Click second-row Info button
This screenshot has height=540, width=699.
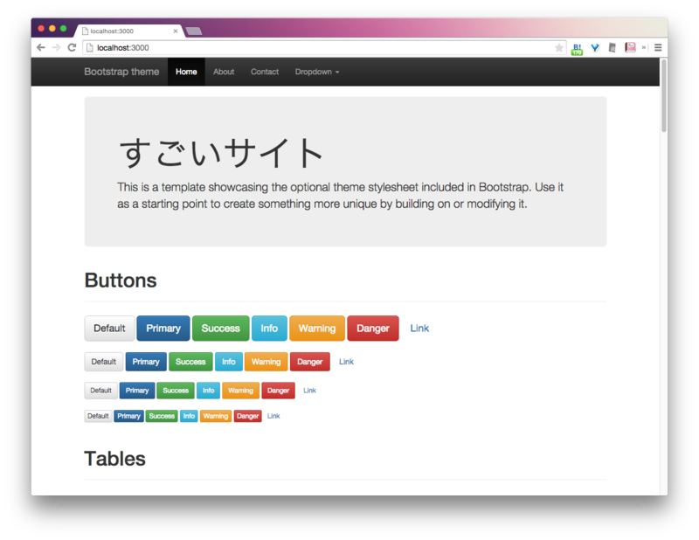pyautogui.click(x=229, y=362)
